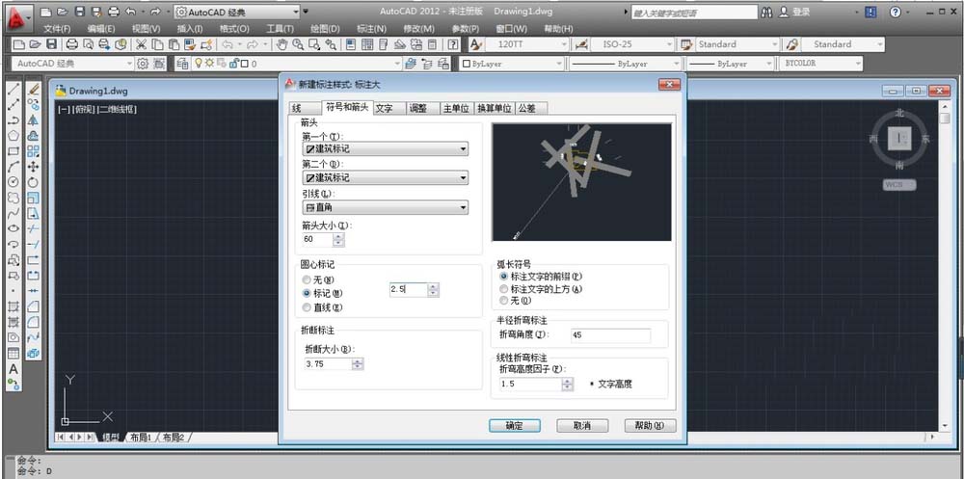Screen dimensions: 964x479
Task: Select the Revision Cloud tool
Action: tap(13, 198)
